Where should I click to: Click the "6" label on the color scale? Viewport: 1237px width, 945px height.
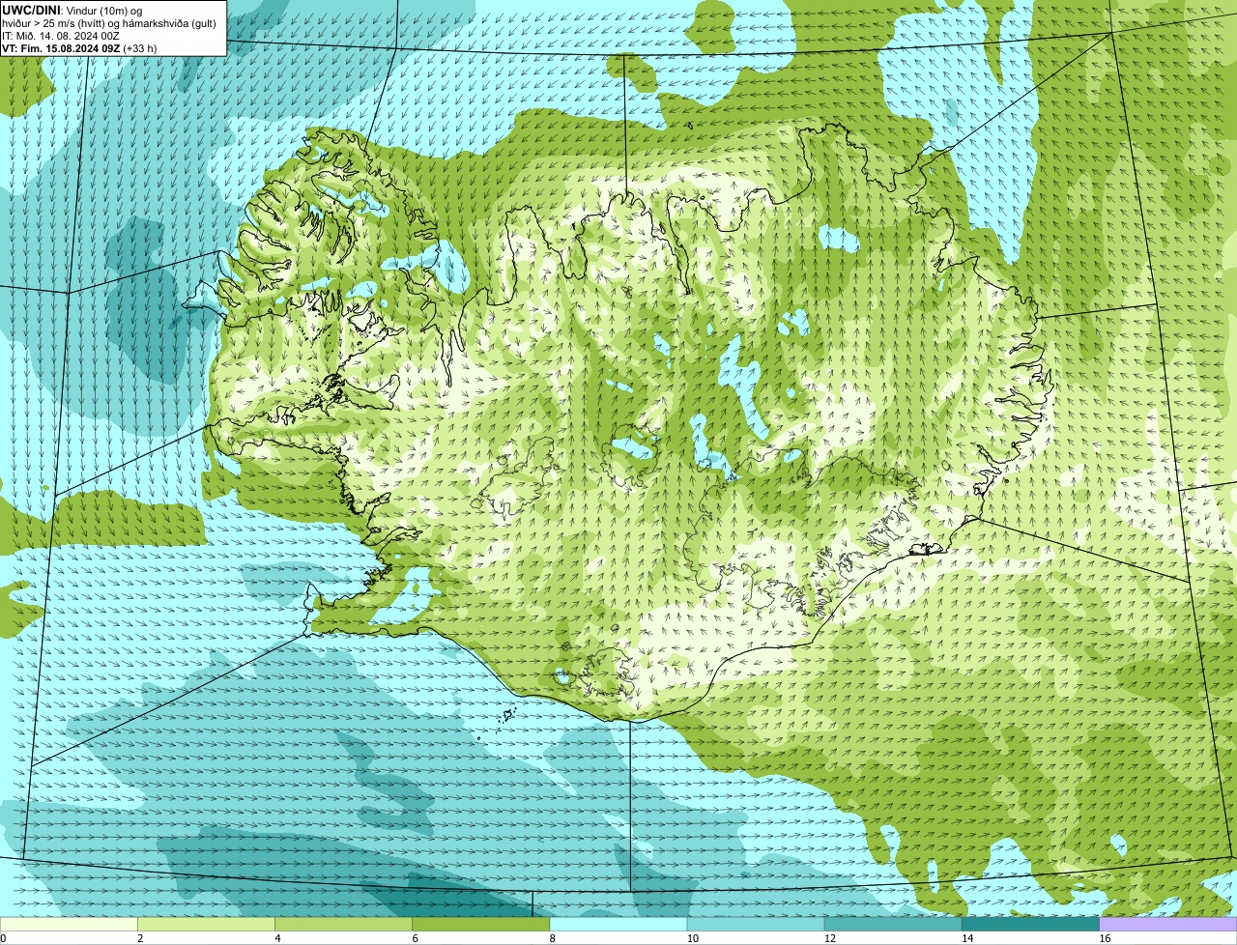pyautogui.click(x=416, y=938)
